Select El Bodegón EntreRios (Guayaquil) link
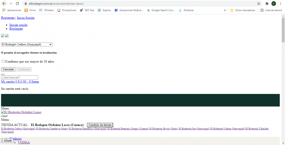The image size is (285, 145). point(88,129)
